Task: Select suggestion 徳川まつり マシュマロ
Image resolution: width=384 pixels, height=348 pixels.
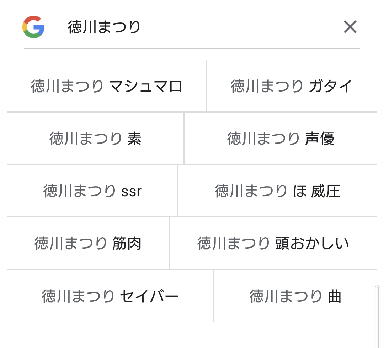Action: (107, 86)
